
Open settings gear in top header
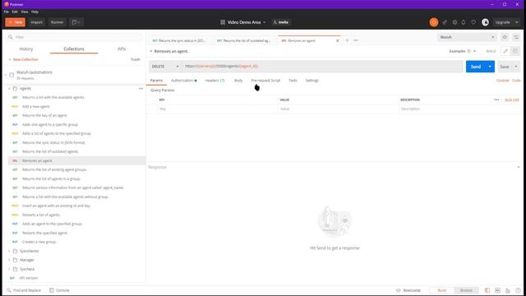click(x=454, y=22)
